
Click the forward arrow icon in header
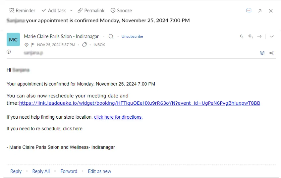click(x=259, y=36)
